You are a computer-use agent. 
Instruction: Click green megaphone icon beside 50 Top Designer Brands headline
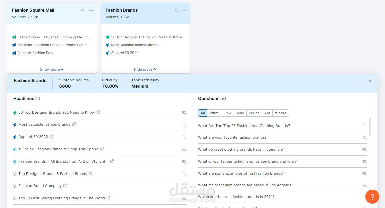15,112
